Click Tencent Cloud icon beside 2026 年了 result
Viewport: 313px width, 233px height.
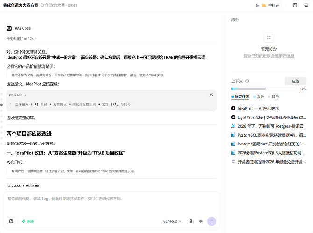click(x=233, y=126)
